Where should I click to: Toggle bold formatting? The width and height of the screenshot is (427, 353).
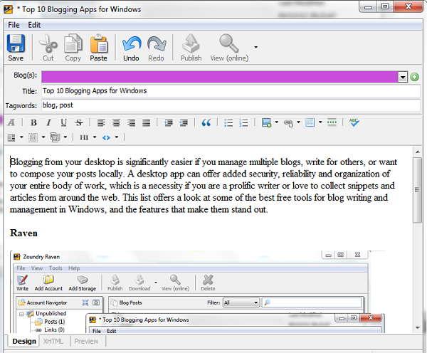pyautogui.click(x=33, y=123)
